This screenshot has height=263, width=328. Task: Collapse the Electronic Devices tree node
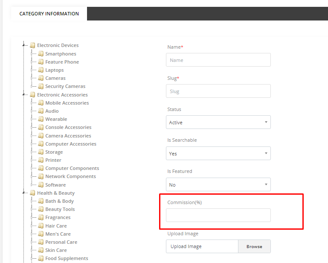coord(25,45)
